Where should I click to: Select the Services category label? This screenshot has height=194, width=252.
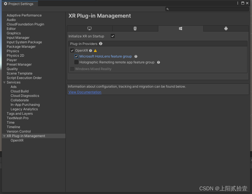tap(13, 82)
